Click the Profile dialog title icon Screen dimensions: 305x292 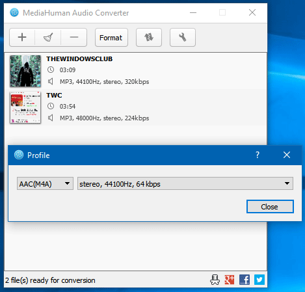tap(19, 155)
